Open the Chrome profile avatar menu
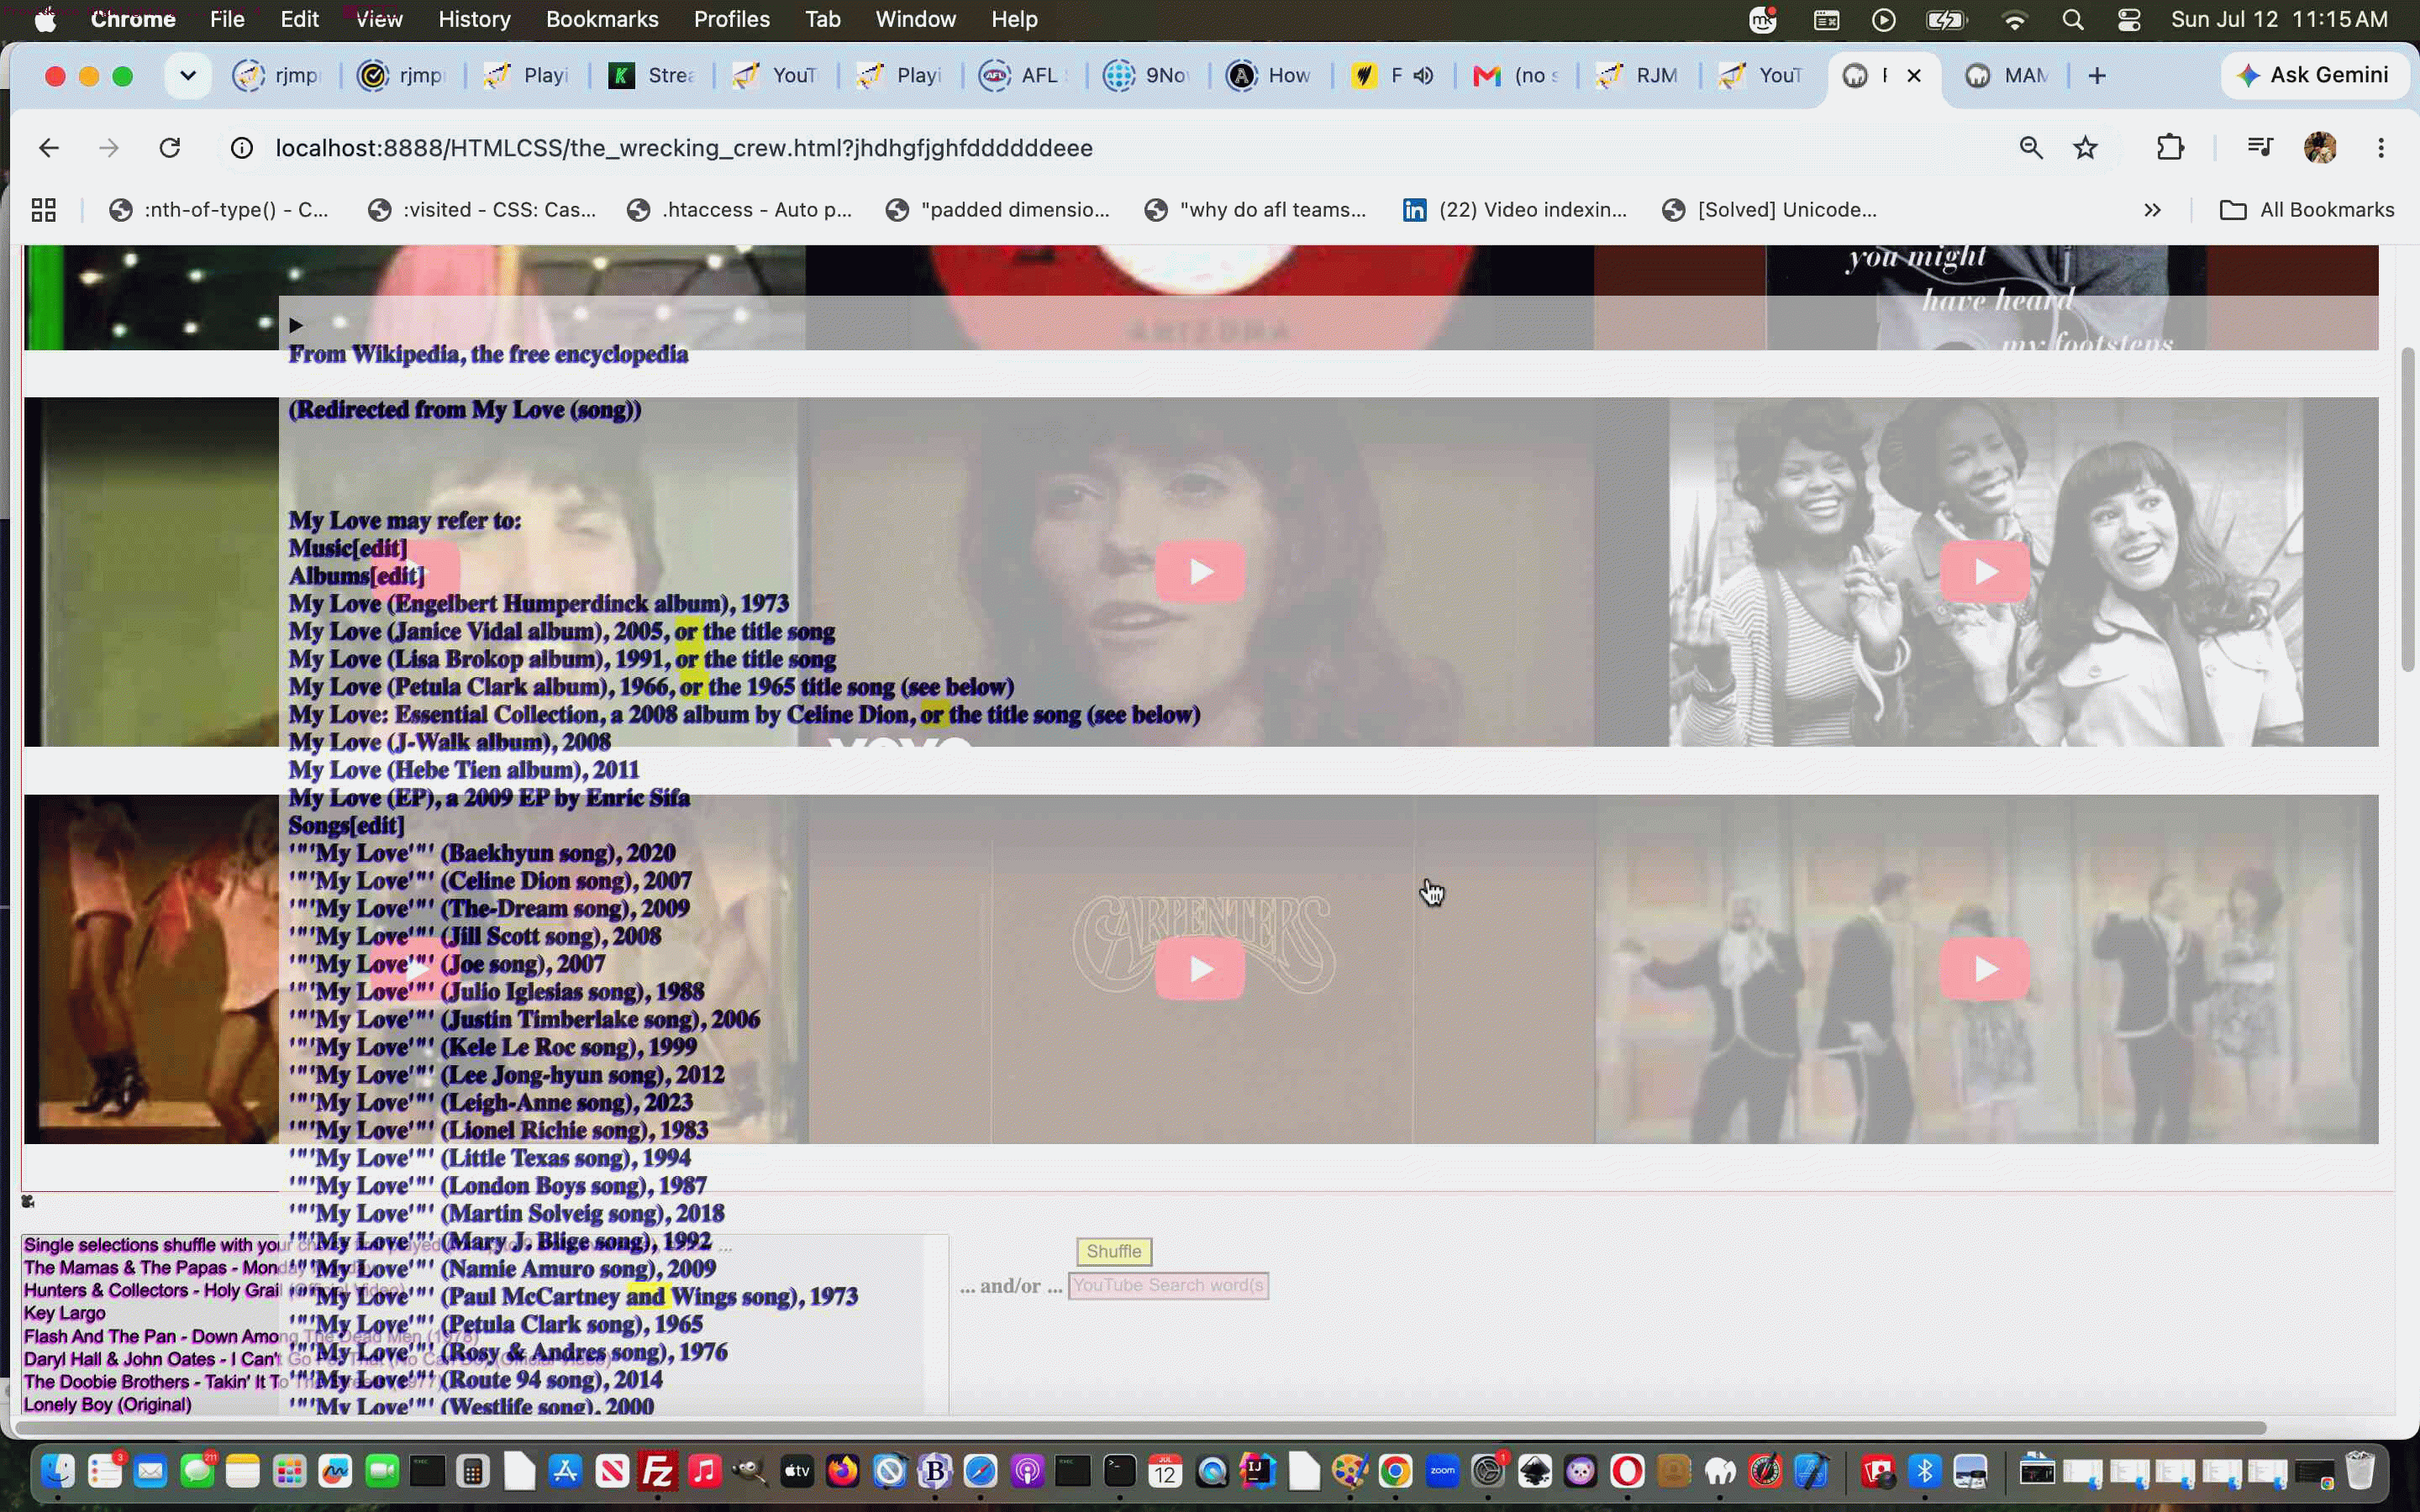This screenshot has width=2420, height=1512. 2320,148
